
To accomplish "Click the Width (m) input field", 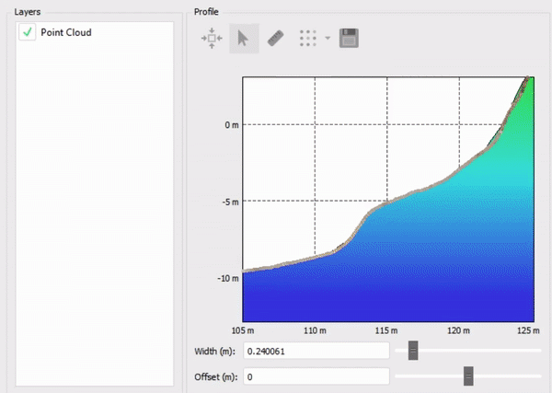I will pyautogui.click(x=316, y=351).
